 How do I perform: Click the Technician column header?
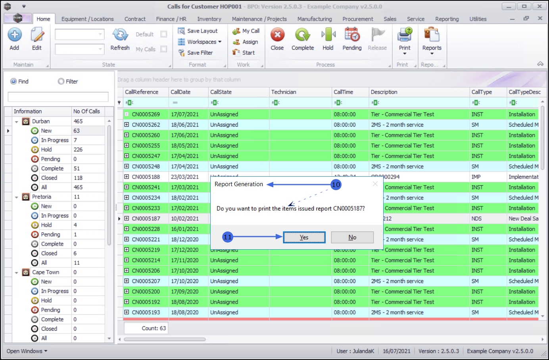(x=300, y=92)
